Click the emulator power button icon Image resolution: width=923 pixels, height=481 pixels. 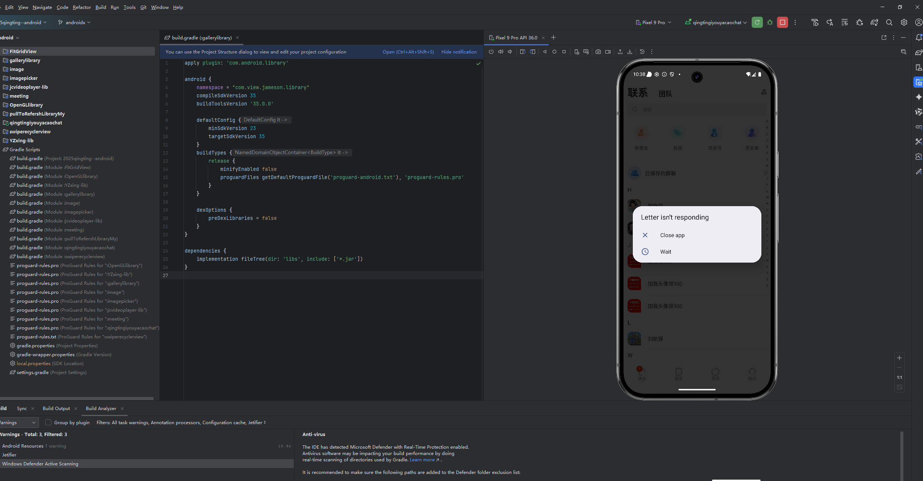[x=491, y=52]
